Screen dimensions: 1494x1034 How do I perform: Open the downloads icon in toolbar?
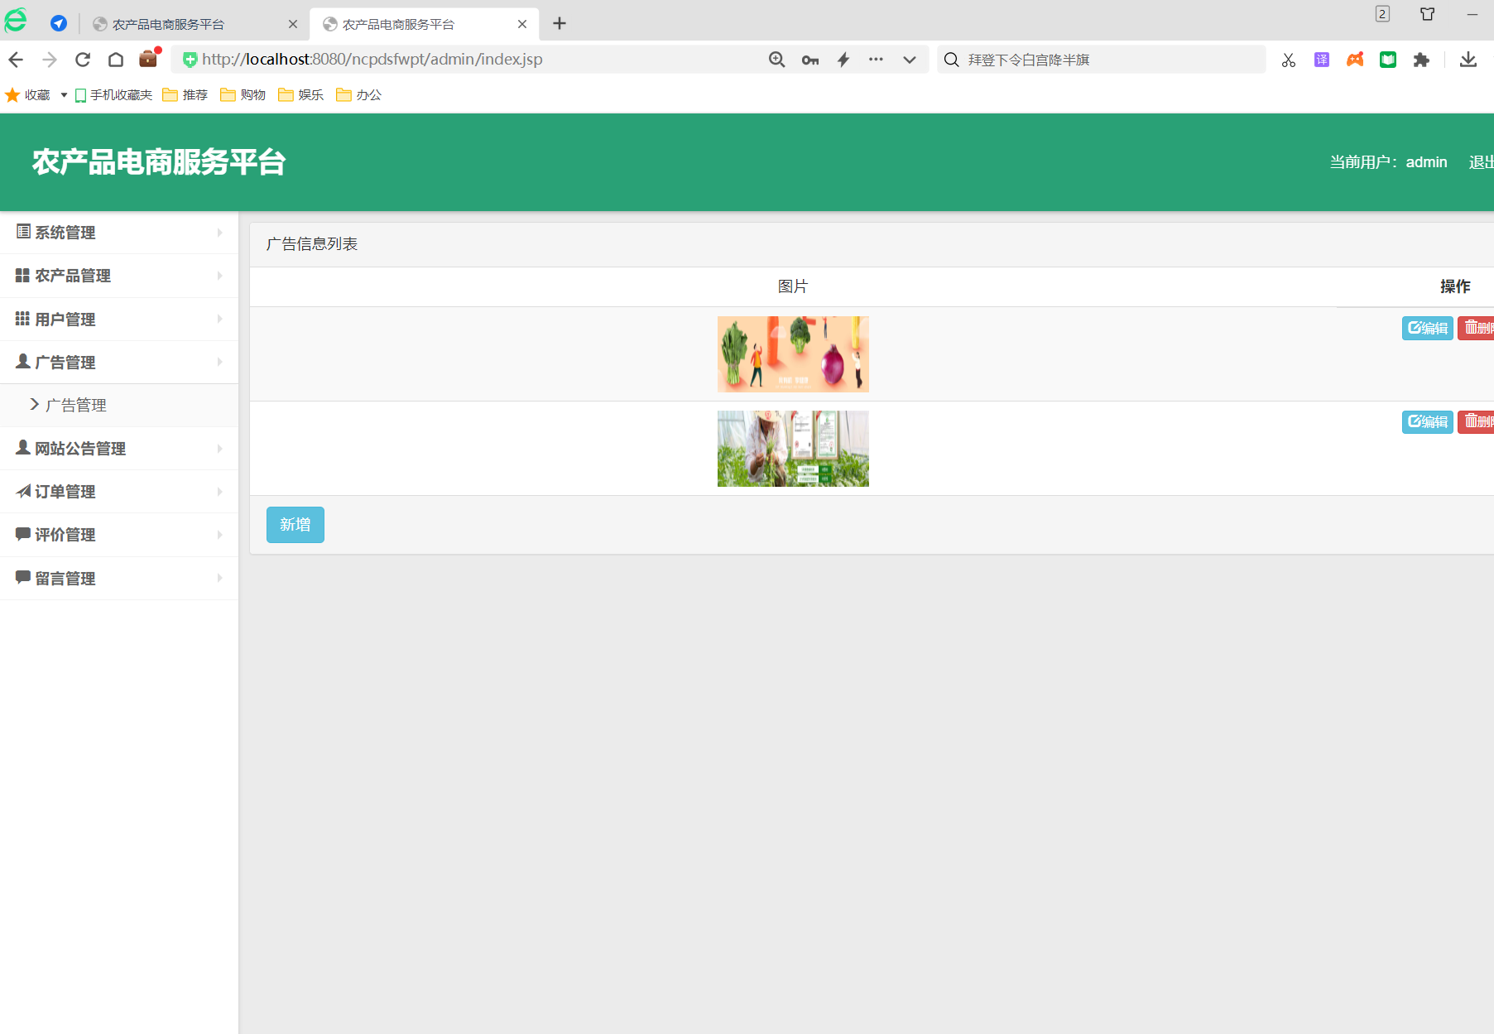[x=1468, y=60]
